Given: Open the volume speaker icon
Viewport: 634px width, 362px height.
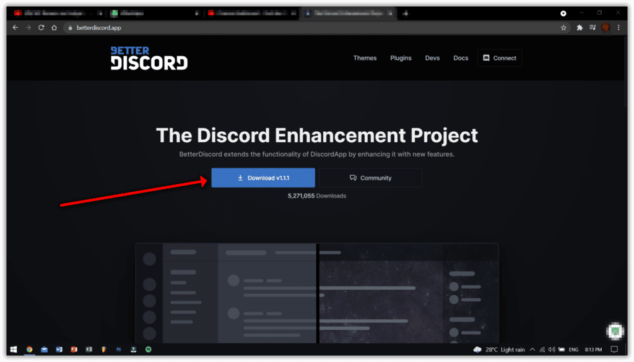Looking at the screenshot, I should pyautogui.click(x=552, y=350).
